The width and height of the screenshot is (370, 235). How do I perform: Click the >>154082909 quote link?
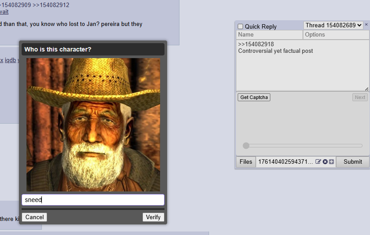point(15,5)
